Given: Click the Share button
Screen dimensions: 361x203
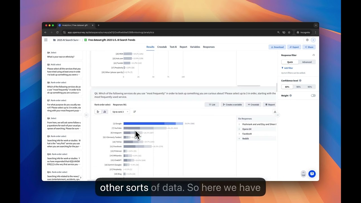Looking at the screenshot, I should [x=309, y=47].
